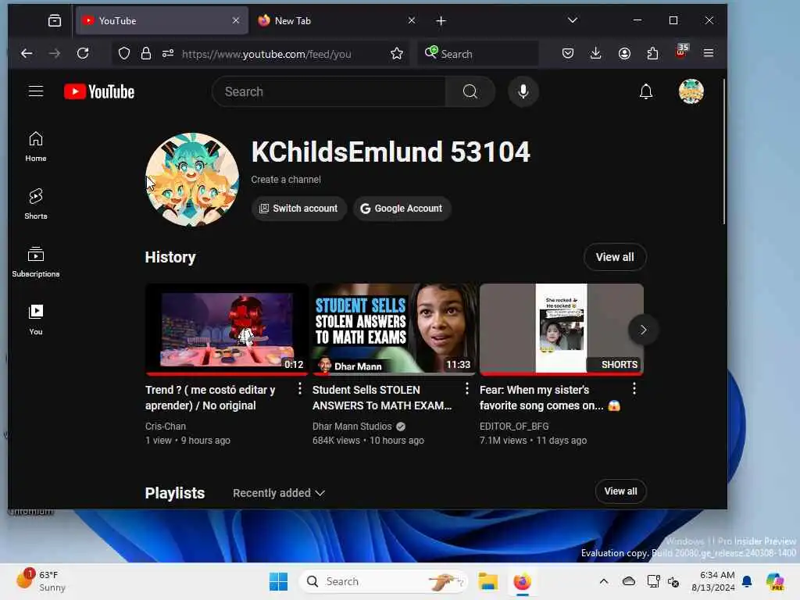The height and width of the screenshot is (600, 800).
Task: Expand the list all tabs chevron
Action: (x=573, y=20)
